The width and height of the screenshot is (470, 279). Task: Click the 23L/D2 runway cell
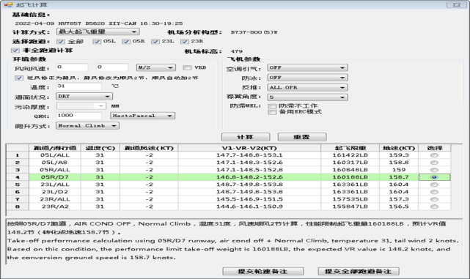[x=55, y=192]
